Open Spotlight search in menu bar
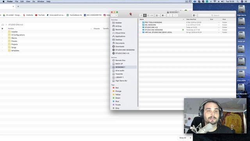 pos(238,2)
